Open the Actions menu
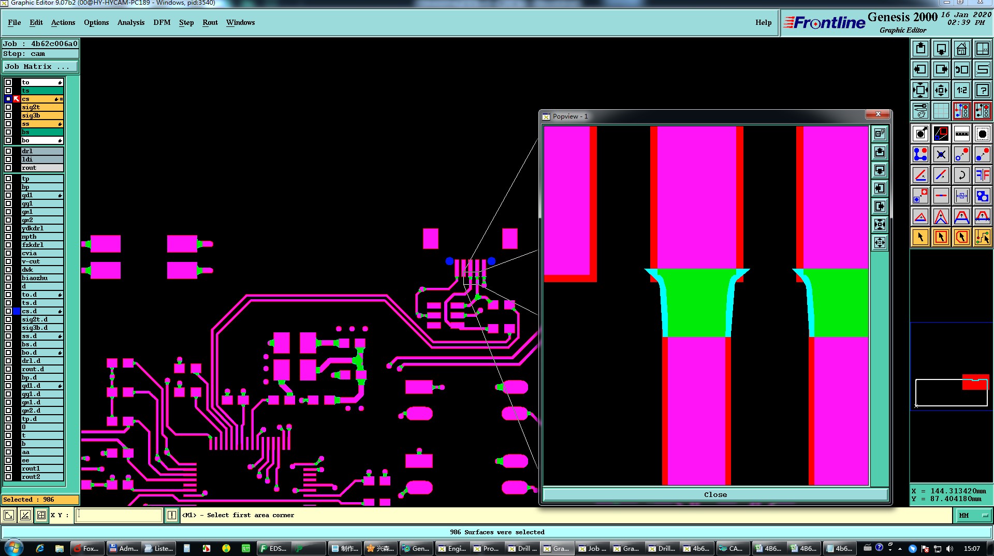Screen dimensions: 994x556 (63, 22)
